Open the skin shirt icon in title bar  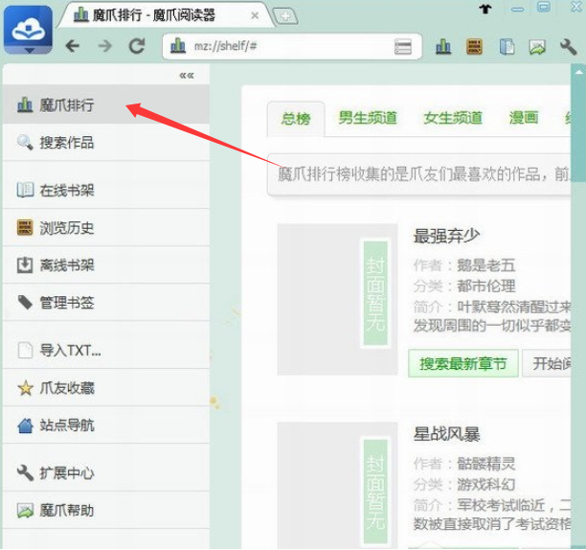point(485,9)
